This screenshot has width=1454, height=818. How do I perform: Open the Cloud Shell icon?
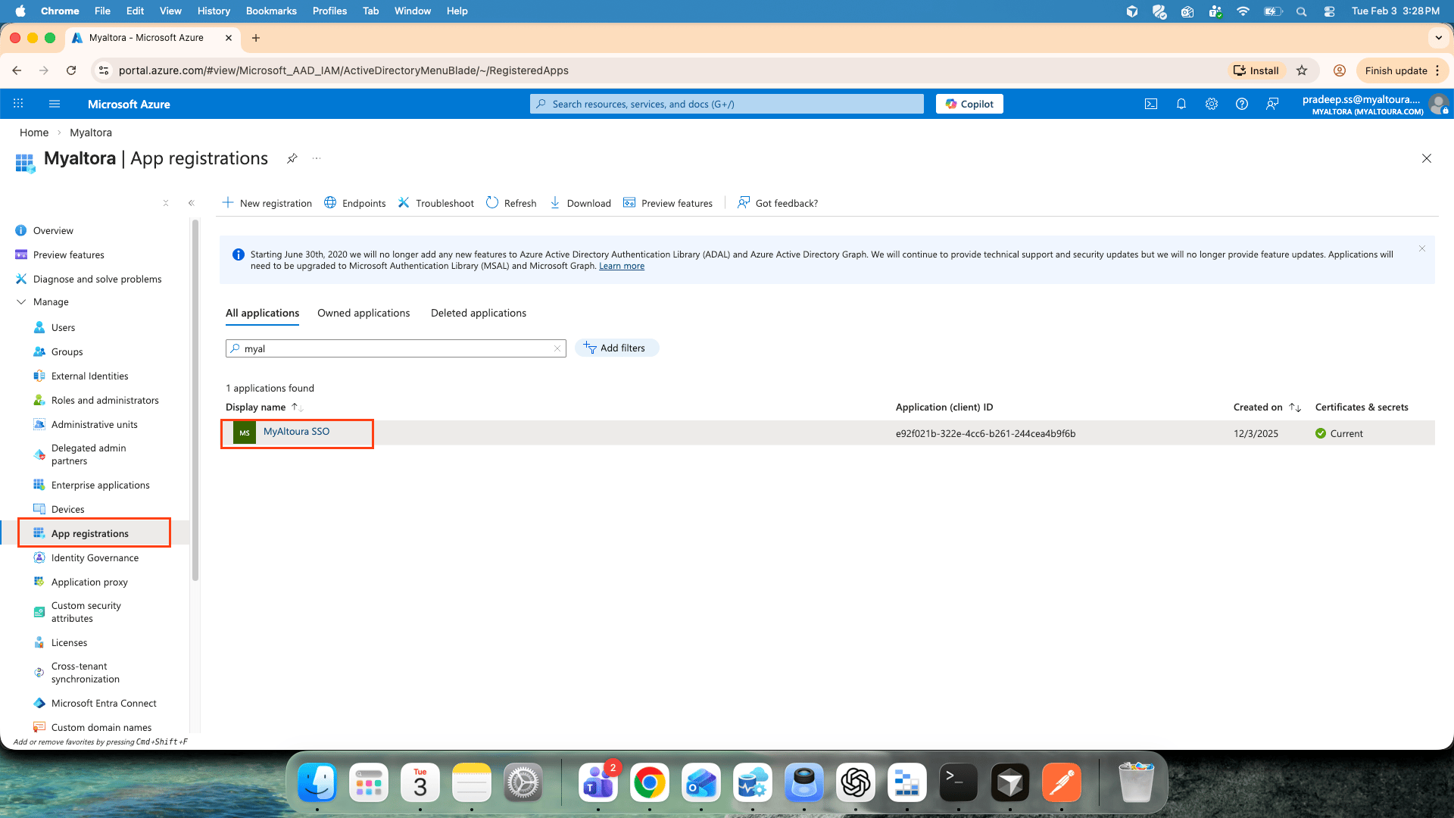(x=1151, y=104)
